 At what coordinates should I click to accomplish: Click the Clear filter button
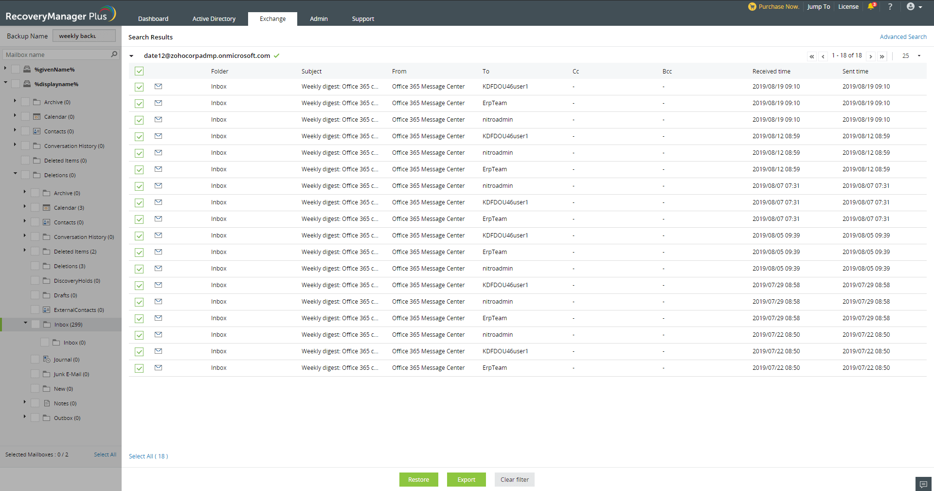[515, 480]
